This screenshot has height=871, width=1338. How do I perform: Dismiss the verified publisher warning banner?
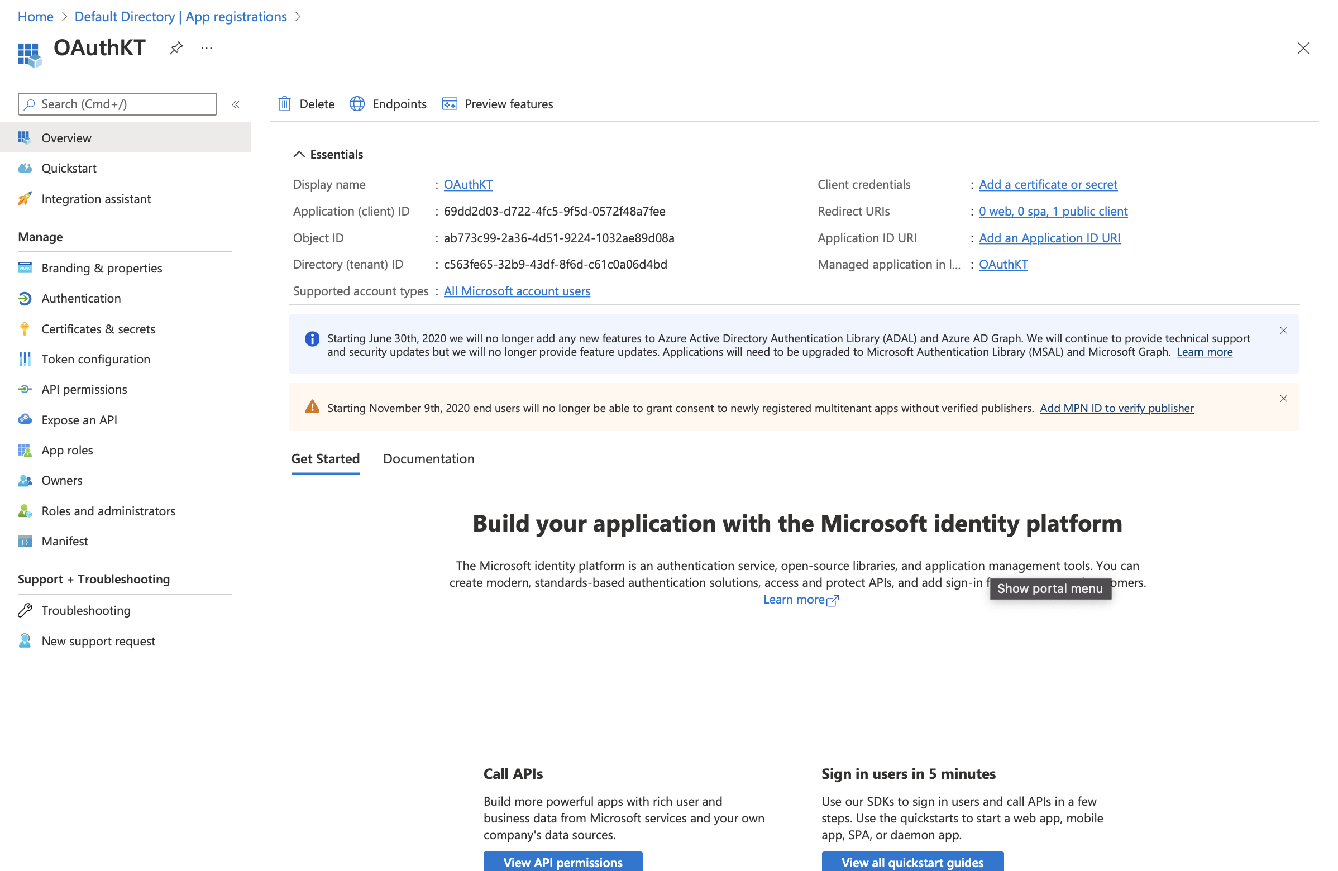1283,399
